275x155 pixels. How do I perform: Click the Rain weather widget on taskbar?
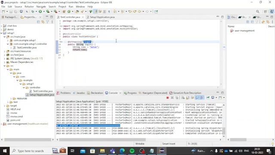[199, 151]
